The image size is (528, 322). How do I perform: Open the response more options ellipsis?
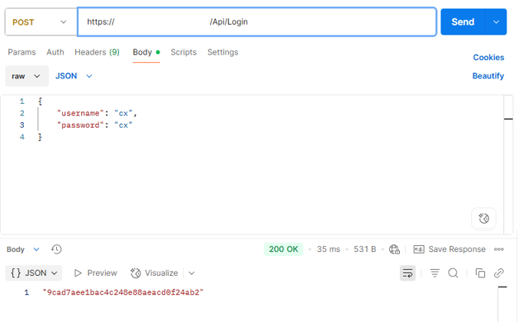499,250
